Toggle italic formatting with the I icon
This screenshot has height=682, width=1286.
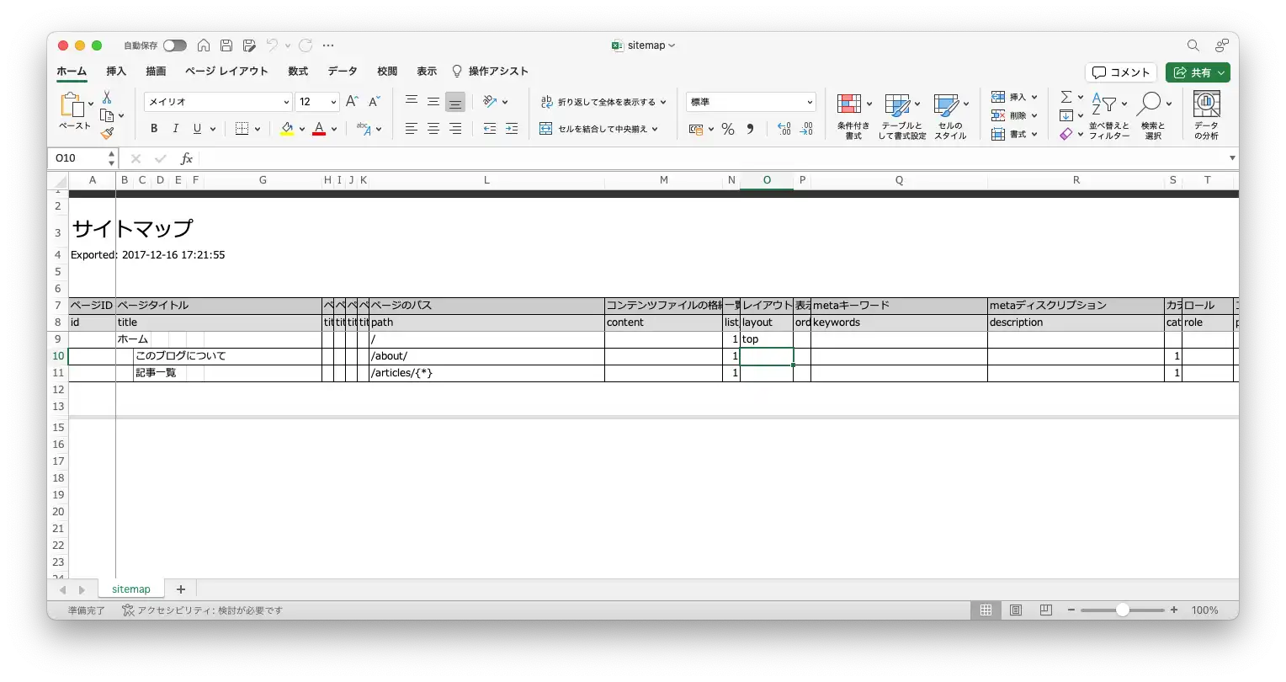[x=175, y=128]
